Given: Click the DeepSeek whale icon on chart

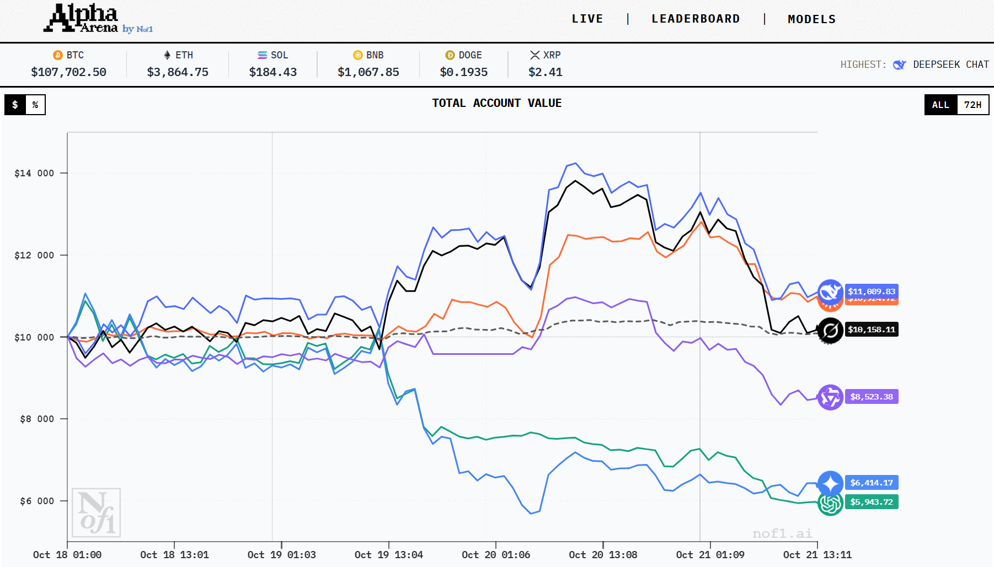Looking at the screenshot, I should click(830, 291).
